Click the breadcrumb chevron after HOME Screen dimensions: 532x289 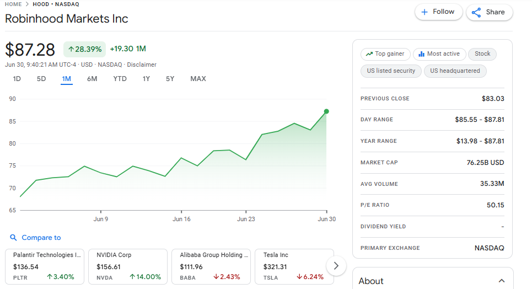(27, 4)
